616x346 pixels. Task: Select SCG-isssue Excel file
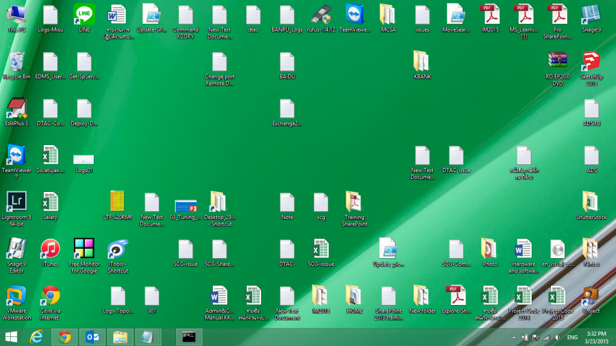click(321, 252)
